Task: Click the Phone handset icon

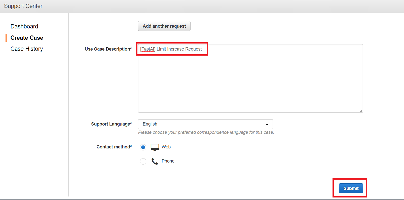Action: (155, 161)
